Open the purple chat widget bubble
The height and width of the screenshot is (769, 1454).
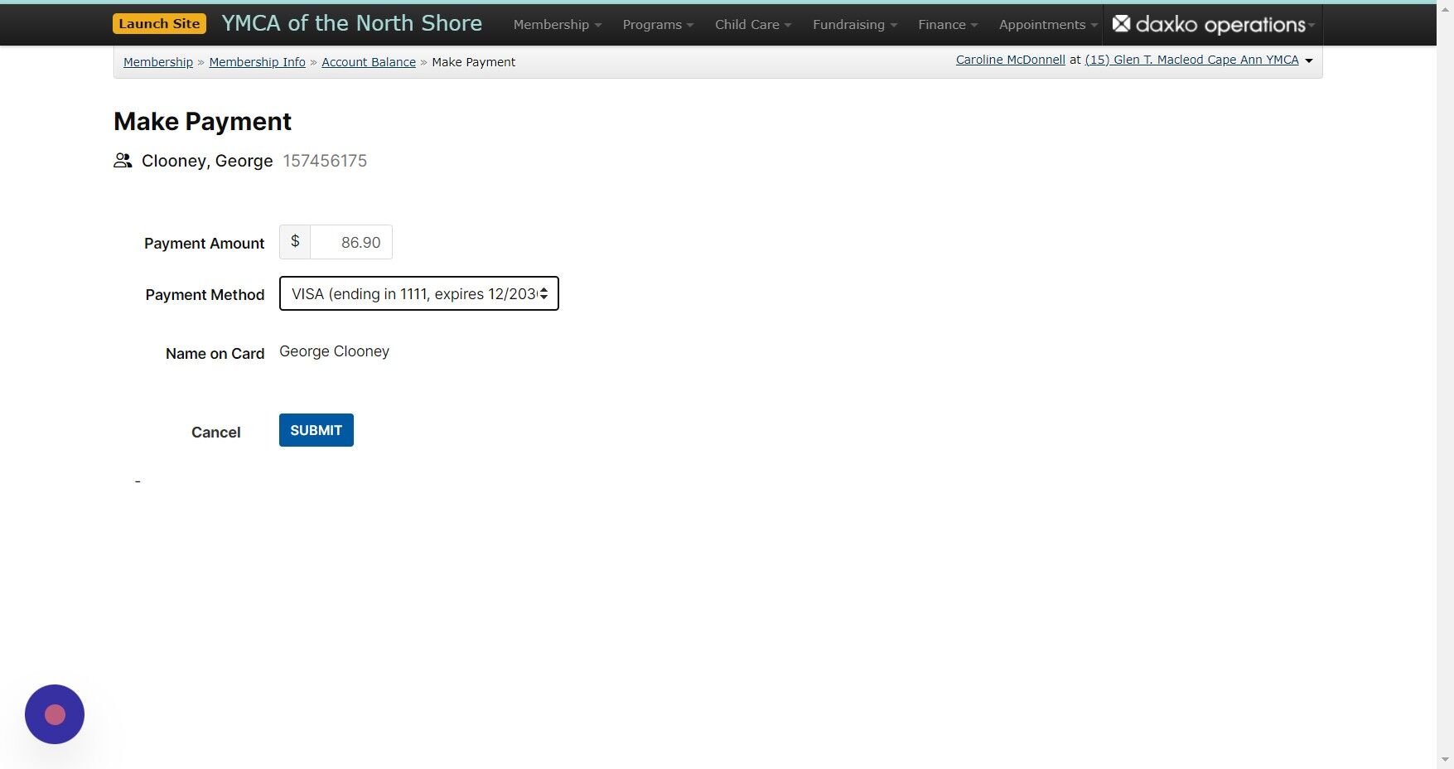[54, 713]
